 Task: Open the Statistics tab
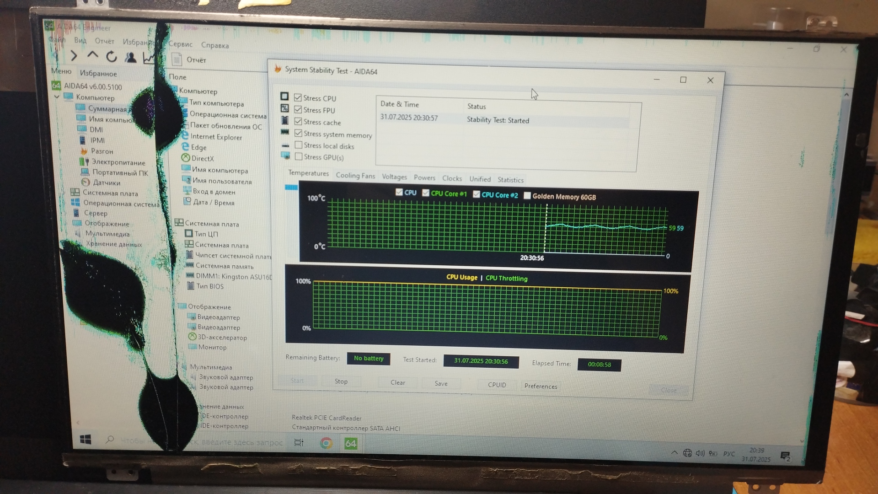tap(510, 180)
